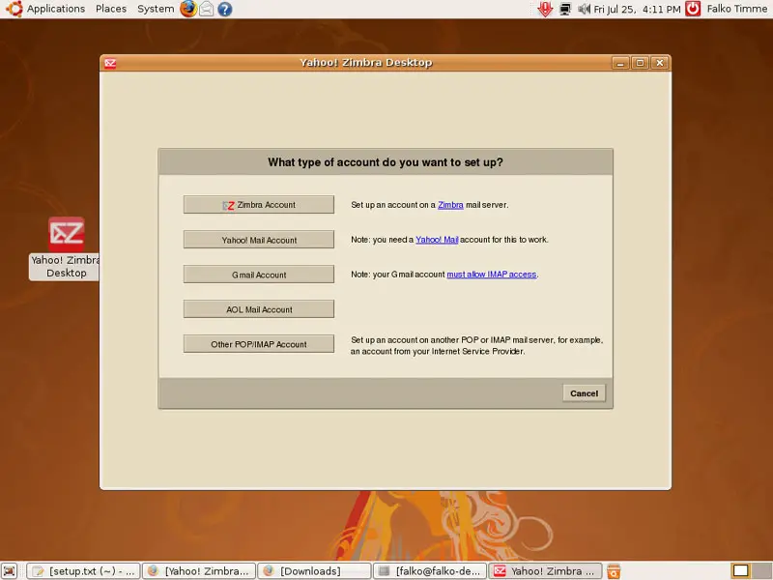Open the Yahoo! Mail hyperlink
This screenshot has height=580, width=773.
(437, 240)
